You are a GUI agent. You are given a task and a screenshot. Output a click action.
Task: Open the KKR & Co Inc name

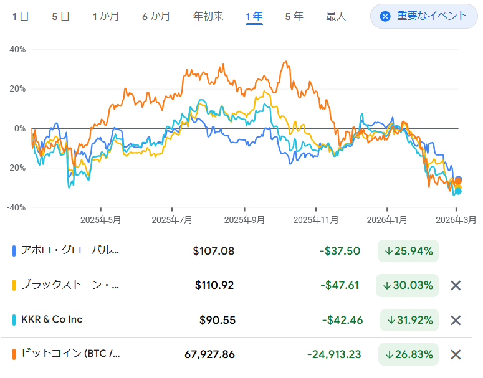click(52, 319)
